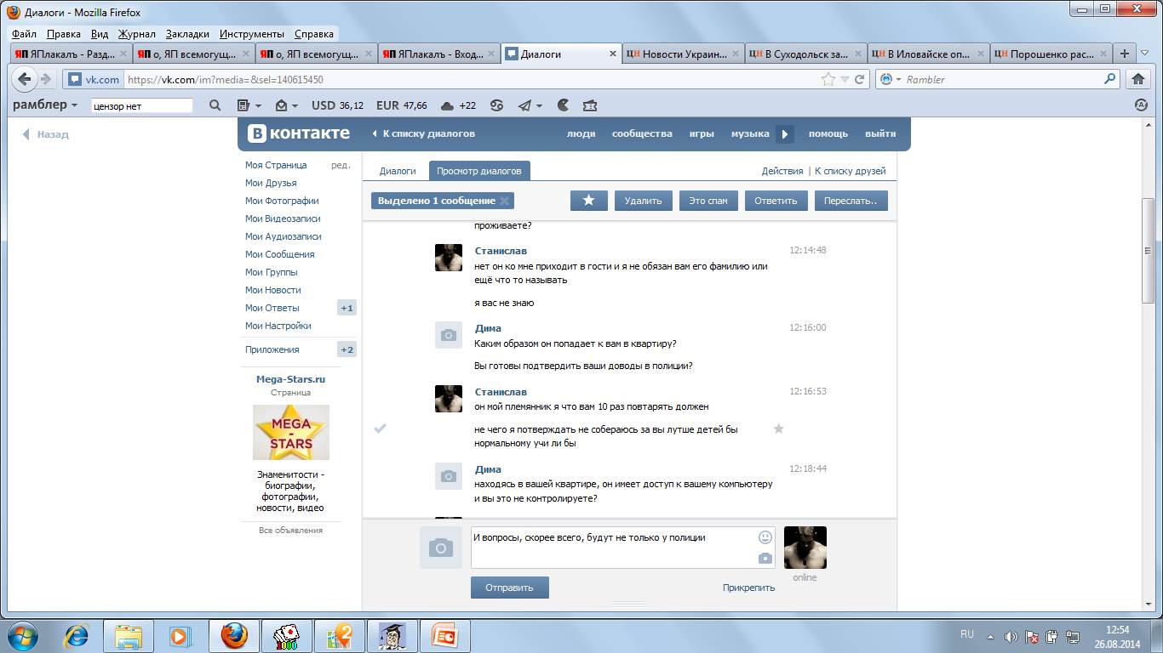
Task: Open Internet Explorer from the taskbar
Action: [x=77, y=635]
